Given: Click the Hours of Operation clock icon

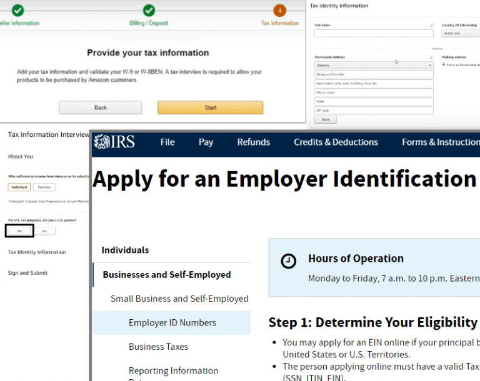Looking at the screenshot, I should (x=288, y=260).
